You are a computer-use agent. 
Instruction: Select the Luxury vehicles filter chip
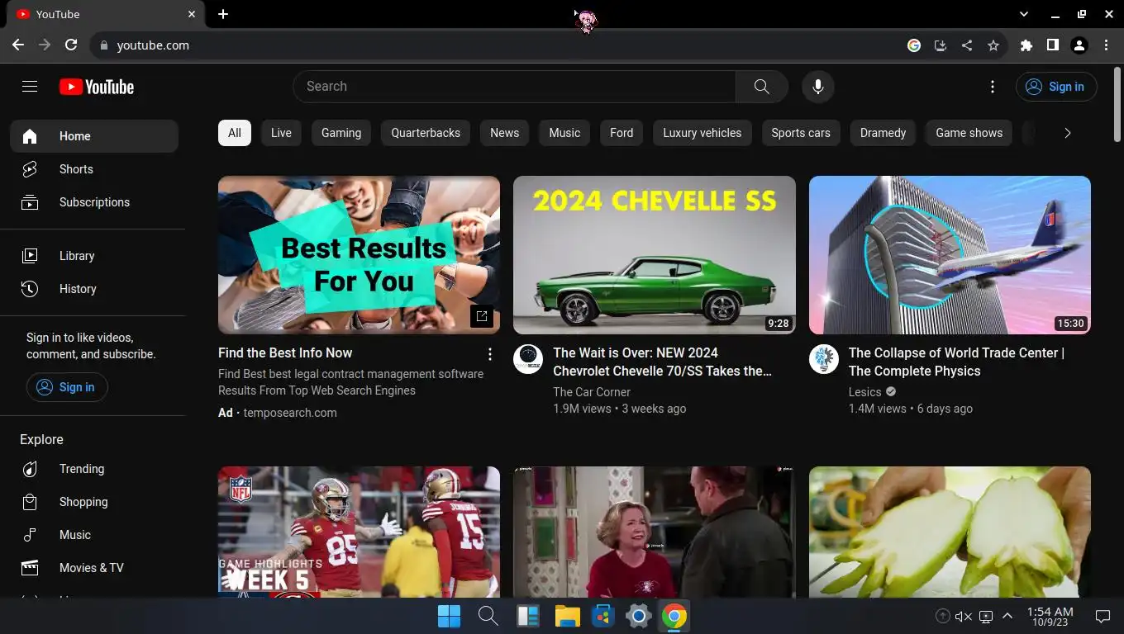[x=702, y=133]
